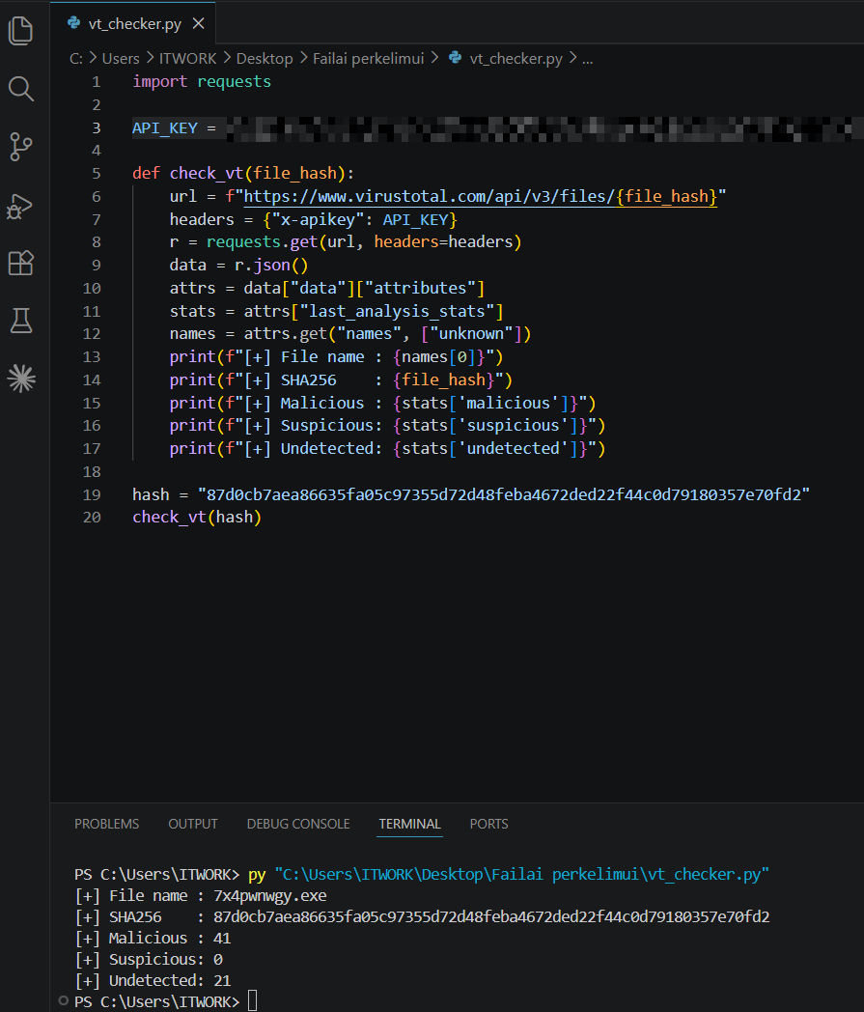Click the 'import requests' code on line 1
Image resolution: width=864 pixels, height=1012 pixels.
click(202, 81)
